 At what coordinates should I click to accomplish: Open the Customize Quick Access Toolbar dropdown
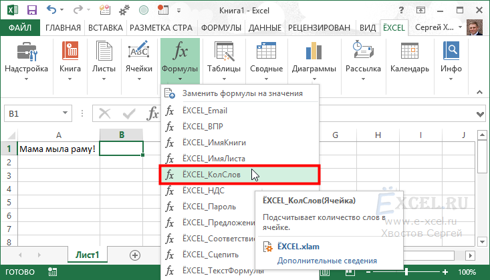[x=178, y=11]
